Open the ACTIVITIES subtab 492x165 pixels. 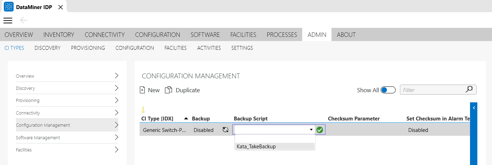coord(209,48)
